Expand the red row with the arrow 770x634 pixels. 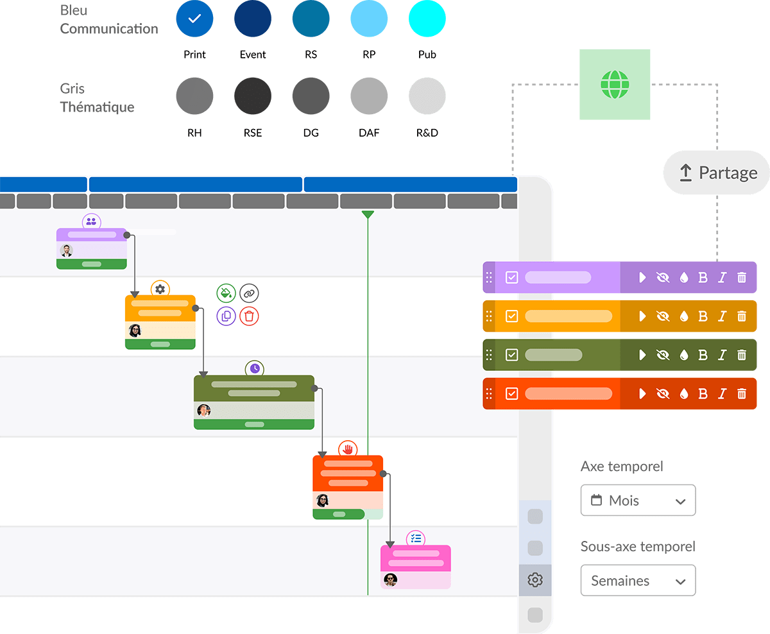643,393
